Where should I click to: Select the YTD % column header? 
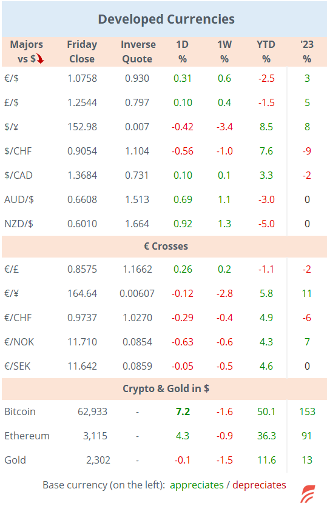pyautogui.click(x=266, y=52)
